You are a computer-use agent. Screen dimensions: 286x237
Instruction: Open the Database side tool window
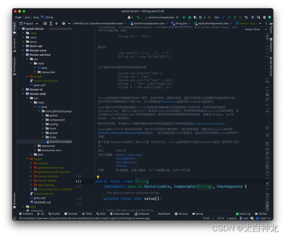pyautogui.click(x=271, y=45)
